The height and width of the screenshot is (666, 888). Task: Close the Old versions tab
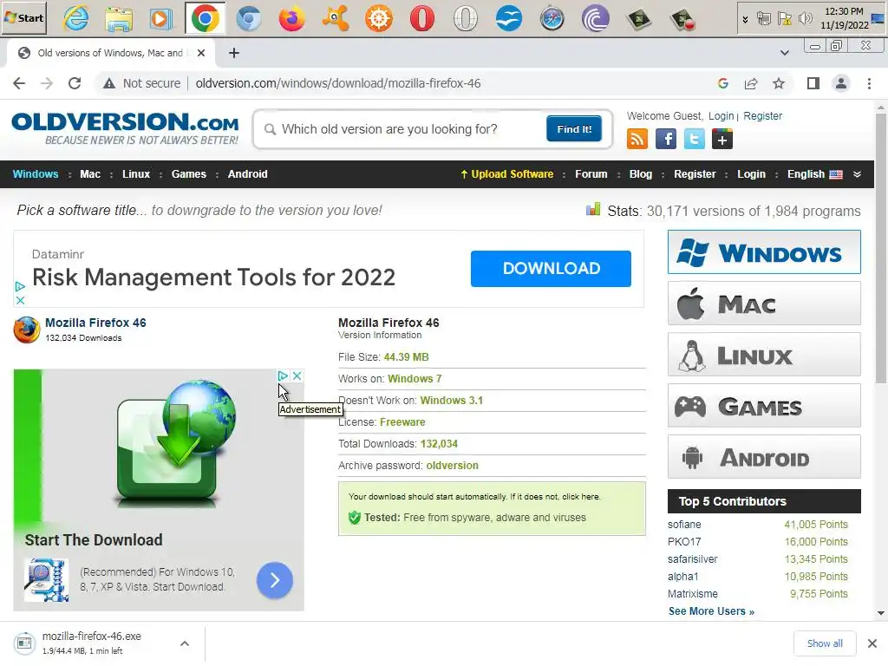point(201,53)
